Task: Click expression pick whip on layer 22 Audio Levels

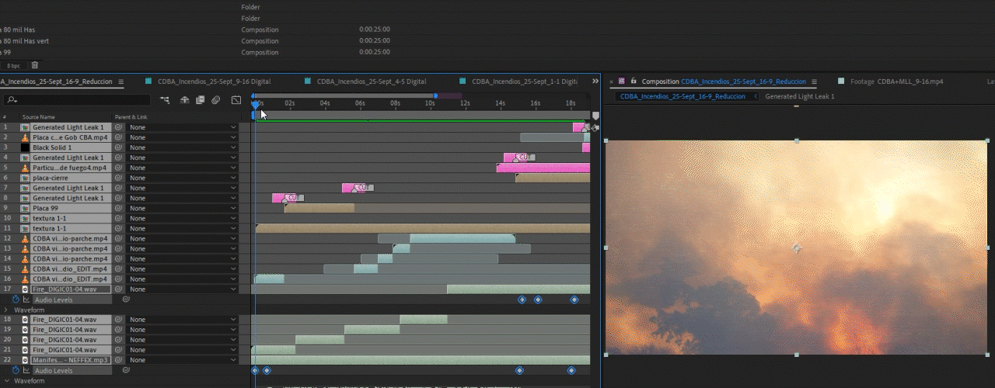Action: [x=126, y=370]
